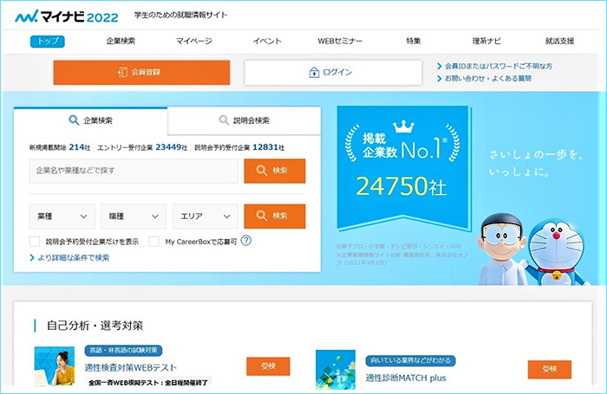The width and height of the screenshot is (607, 394).
Task: Click 向いている業界などがわかる tag label
Action: [x=410, y=361]
